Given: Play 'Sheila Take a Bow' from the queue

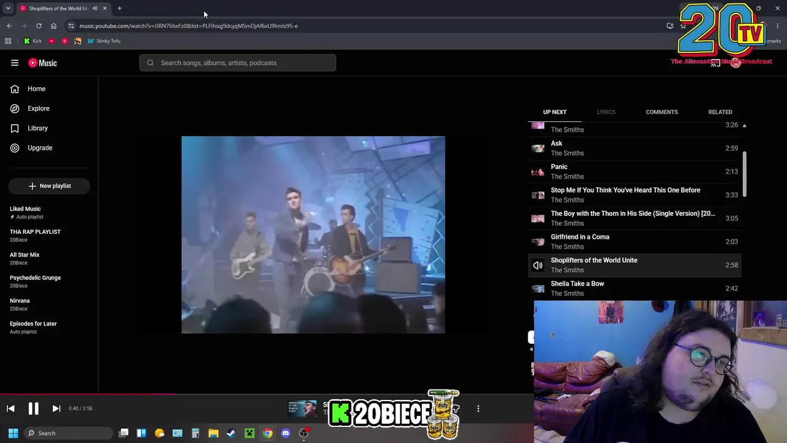Looking at the screenshot, I should point(635,289).
